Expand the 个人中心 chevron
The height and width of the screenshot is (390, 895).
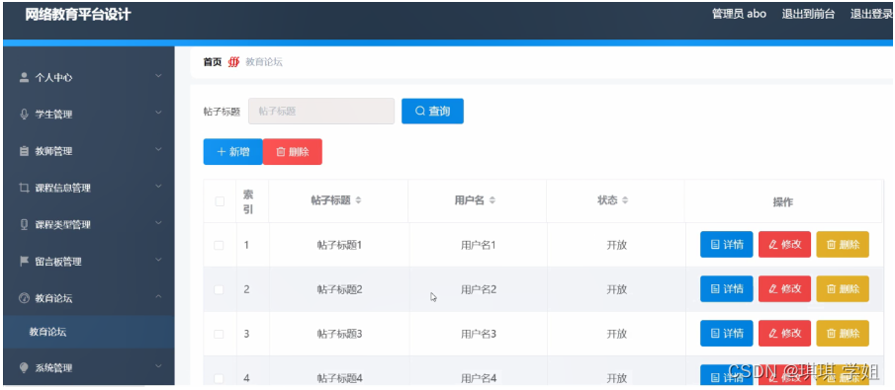coord(158,76)
